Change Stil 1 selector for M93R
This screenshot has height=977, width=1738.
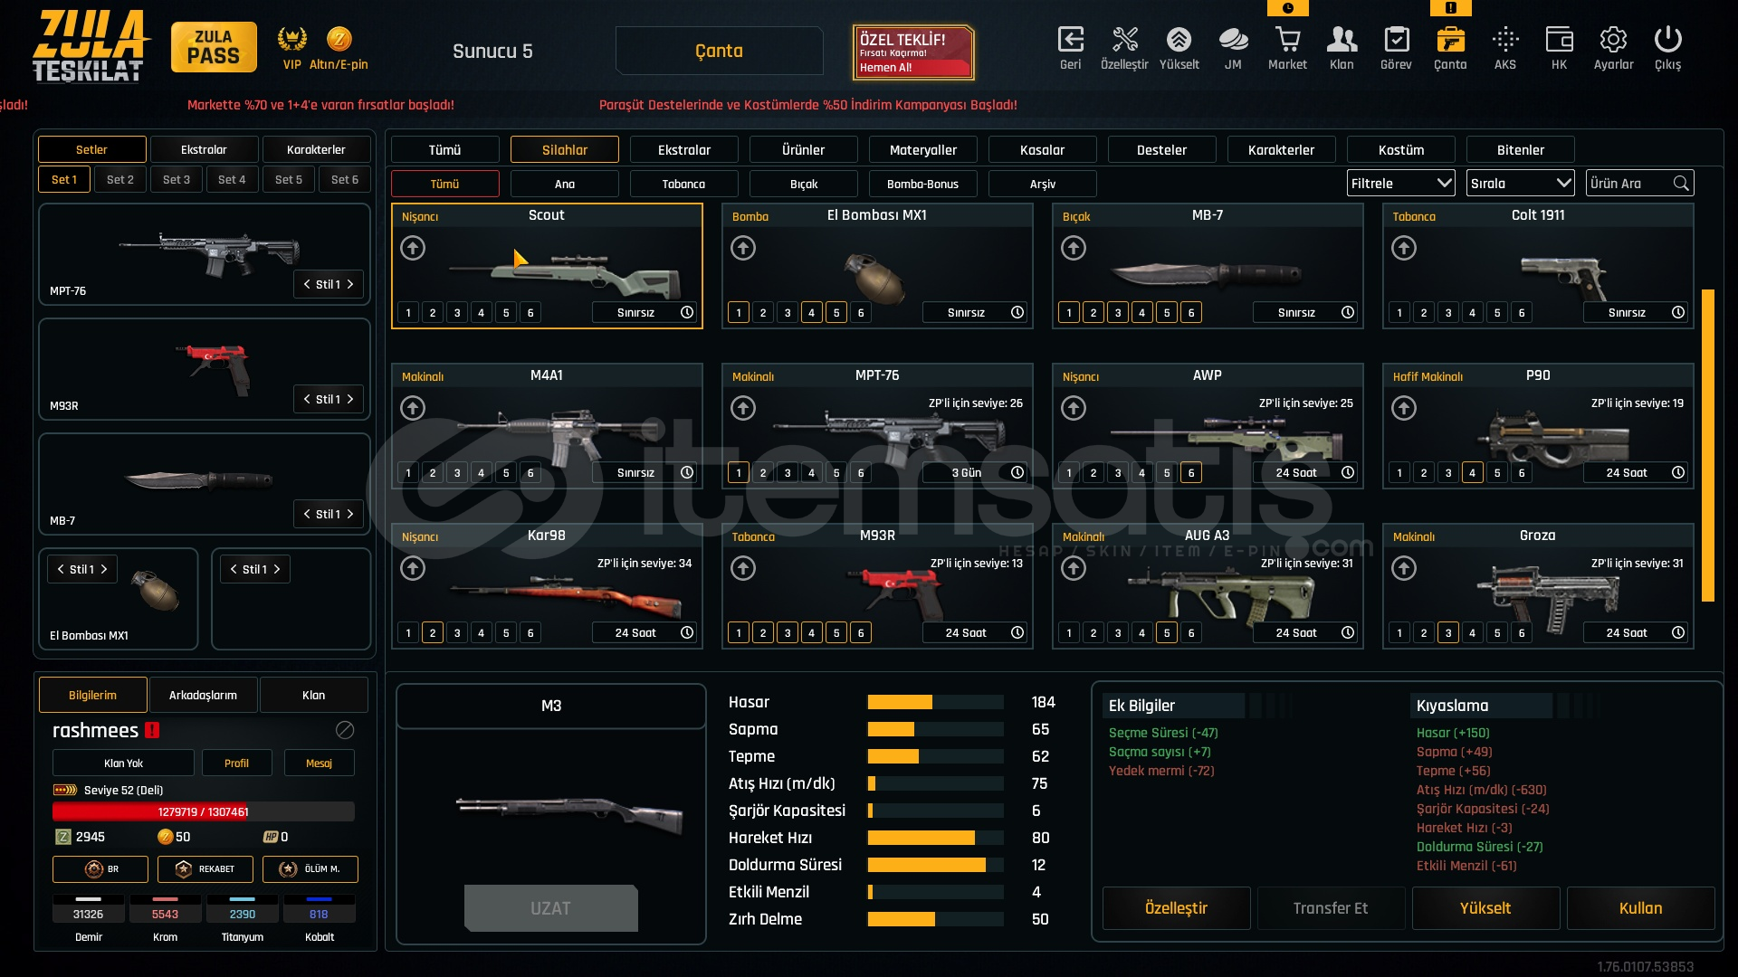(329, 399)
